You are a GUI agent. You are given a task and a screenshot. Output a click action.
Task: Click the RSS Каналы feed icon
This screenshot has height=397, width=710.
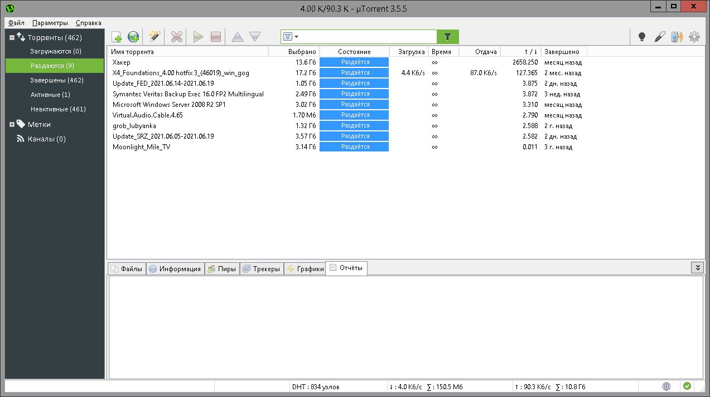click(x=21, y=139)
